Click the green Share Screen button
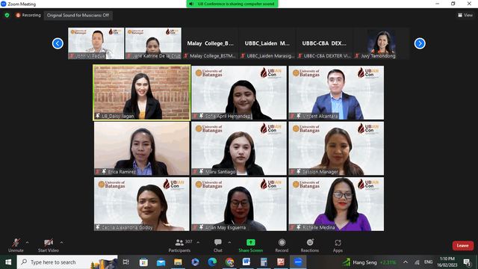478x269 pixels. pyautogui.click(x=251, y=245)
